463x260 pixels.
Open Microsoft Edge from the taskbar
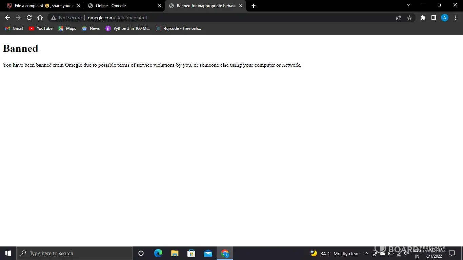click(x=158, y=253)
